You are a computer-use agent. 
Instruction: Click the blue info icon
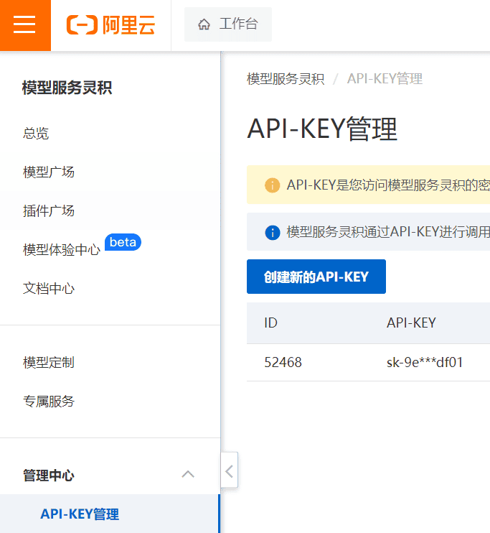tap(273, 233)
